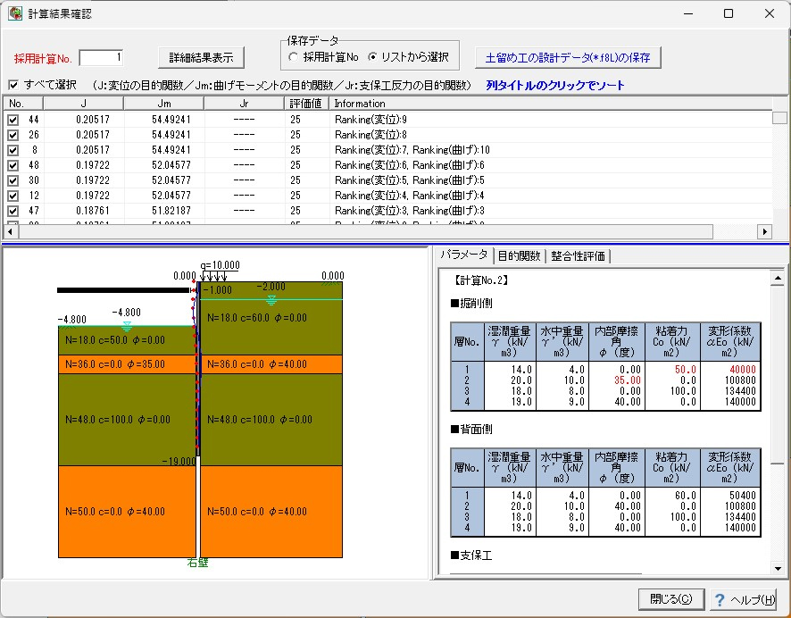
Task: Click the results list vertical scrollbar thumb
Action: point(779,118)
